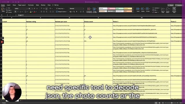The width and height of the screenshot is (185, 104).
Task: Toggle Underline formatting
Action: click(x=20, y=12)
